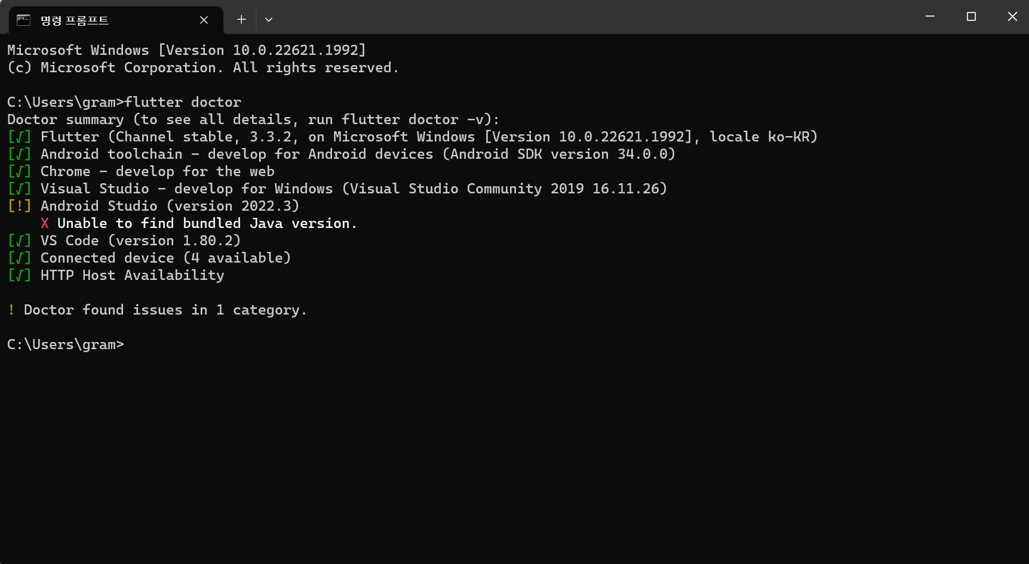Click the 'Unable to find bundled Java version' text
The height and width of the screenshot is (564, 1029).
207,223
